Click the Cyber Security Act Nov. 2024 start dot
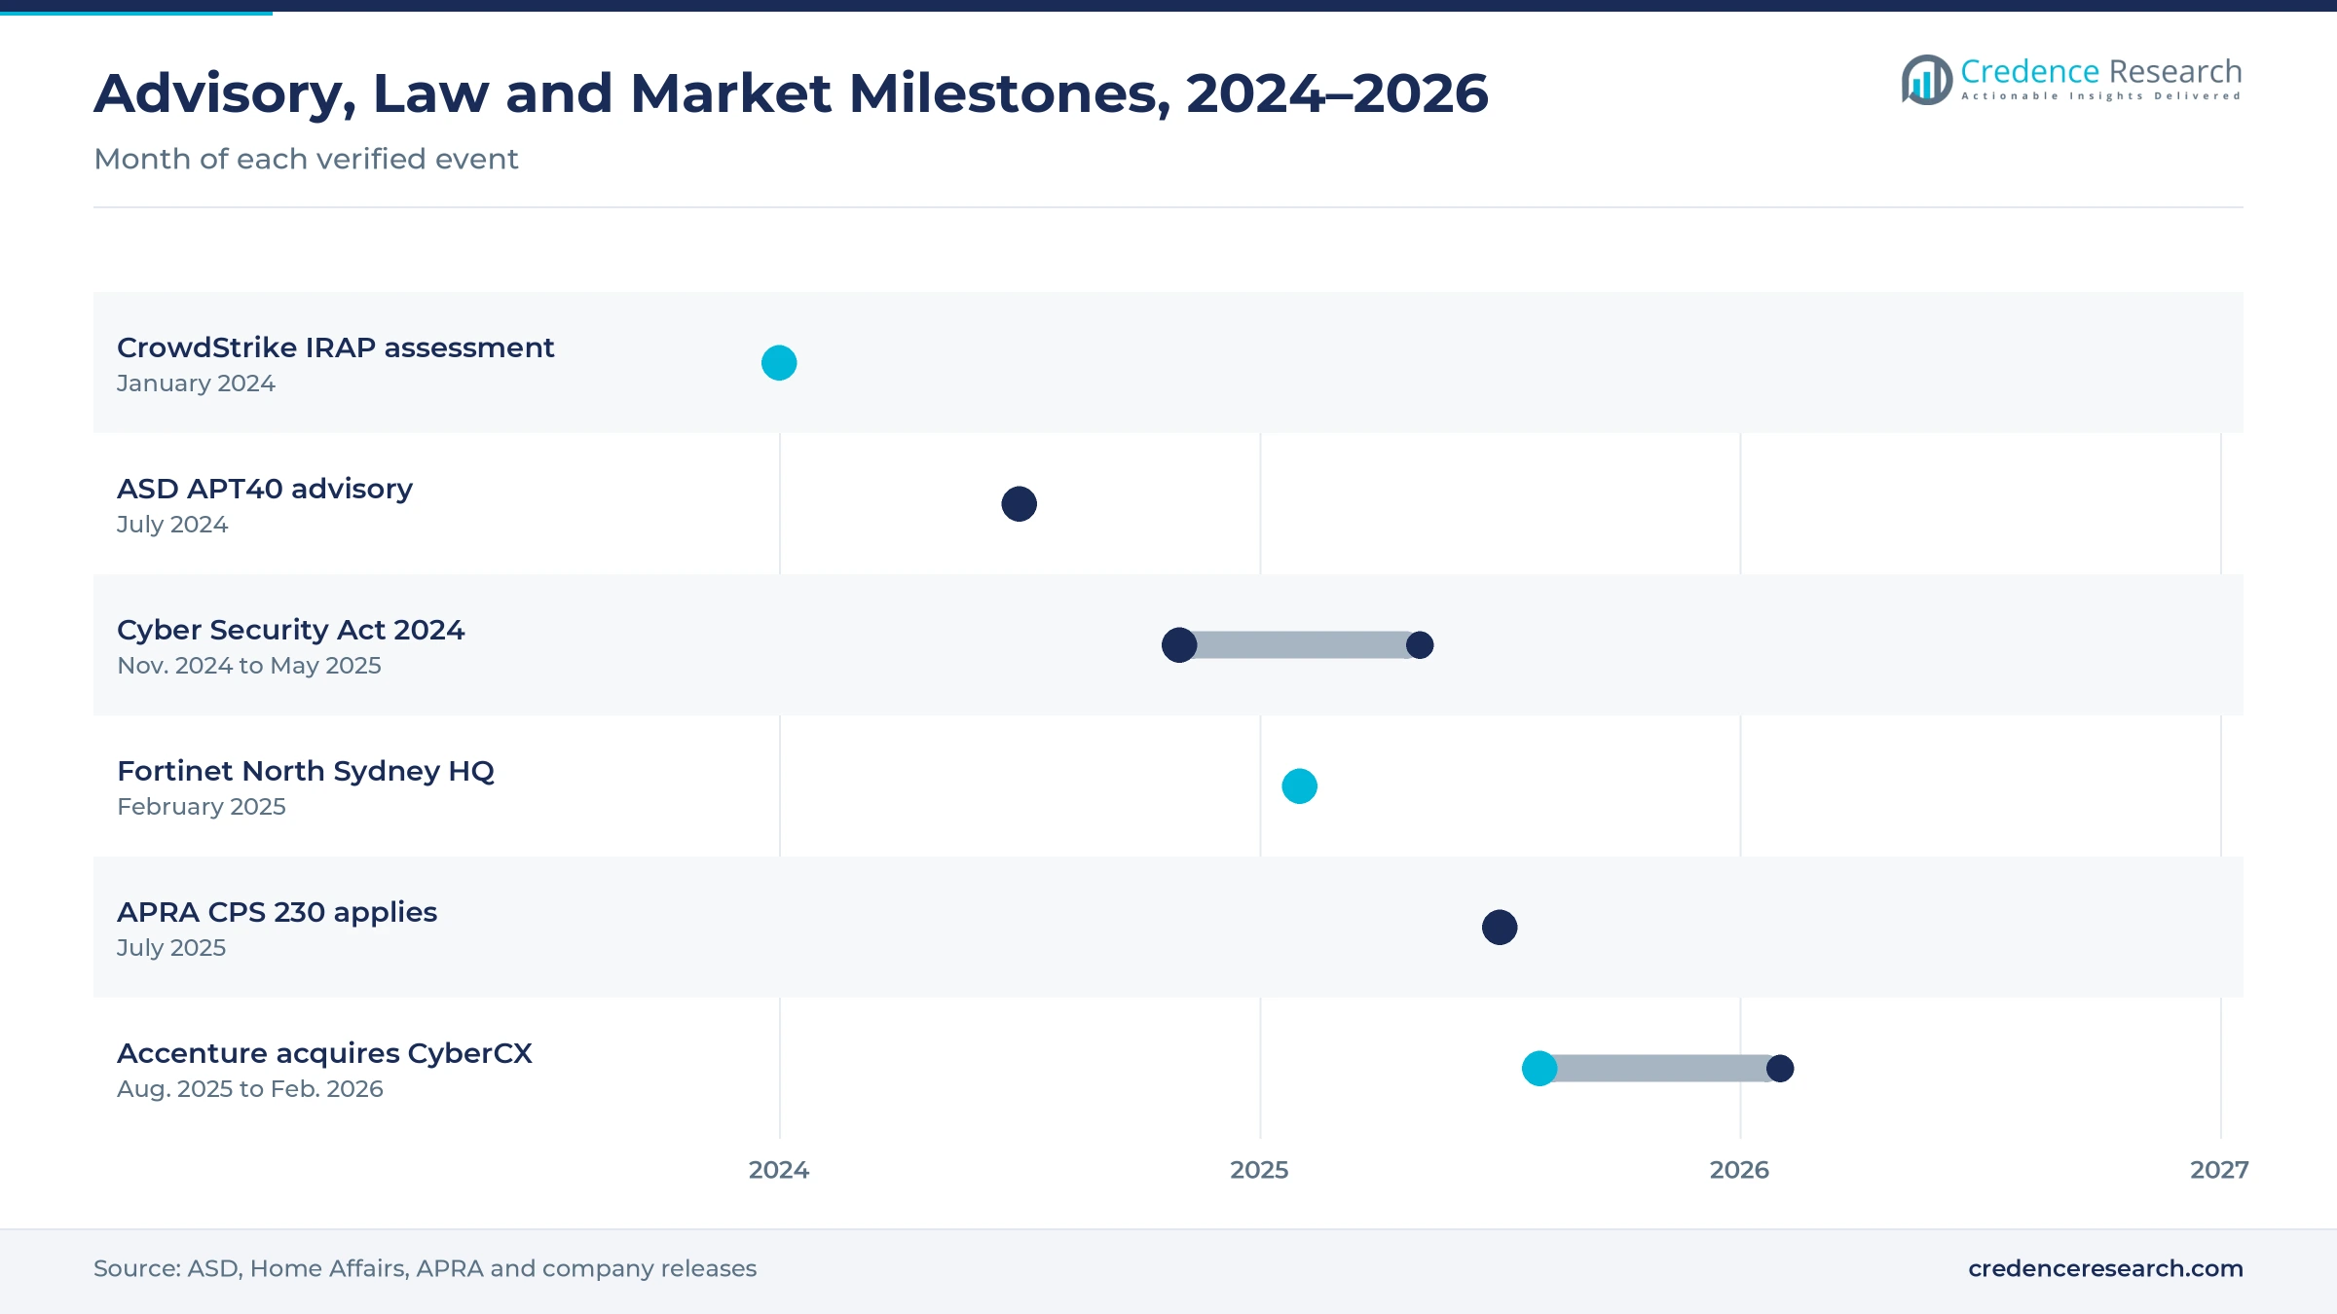Image resolution: width=2337 pixels, height=1314 pixels. click(x=1179, y=645)
